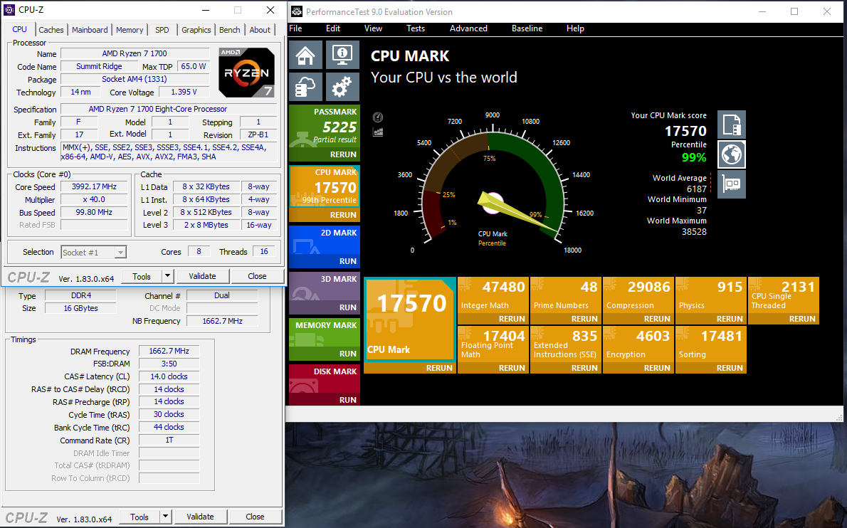Switch to the About tab in CPU-Z
Viewport: 847px width, 528px height.
(260, 30)
